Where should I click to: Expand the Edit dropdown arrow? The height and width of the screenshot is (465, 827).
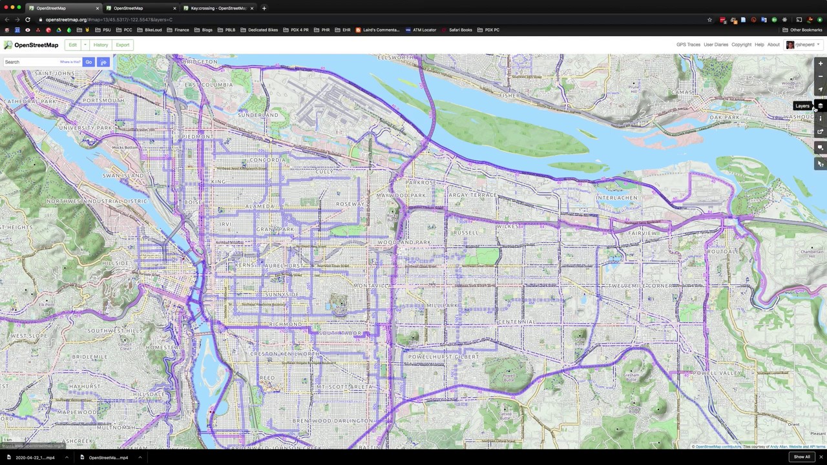click(85, 45)
